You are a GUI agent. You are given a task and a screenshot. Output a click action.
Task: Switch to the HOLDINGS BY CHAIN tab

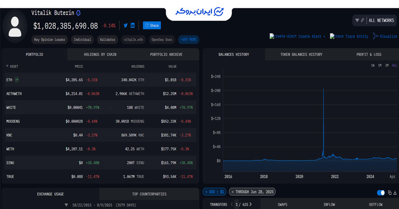click(x=100, y=55)
